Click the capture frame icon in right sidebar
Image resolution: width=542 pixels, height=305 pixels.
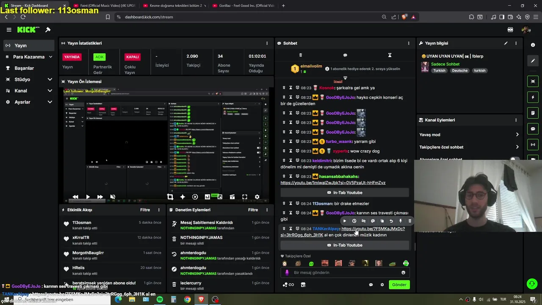(x=533, y=81)
